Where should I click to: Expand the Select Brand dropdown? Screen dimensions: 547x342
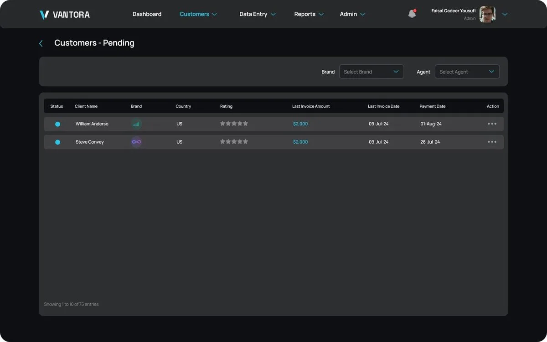click(372, 72)
